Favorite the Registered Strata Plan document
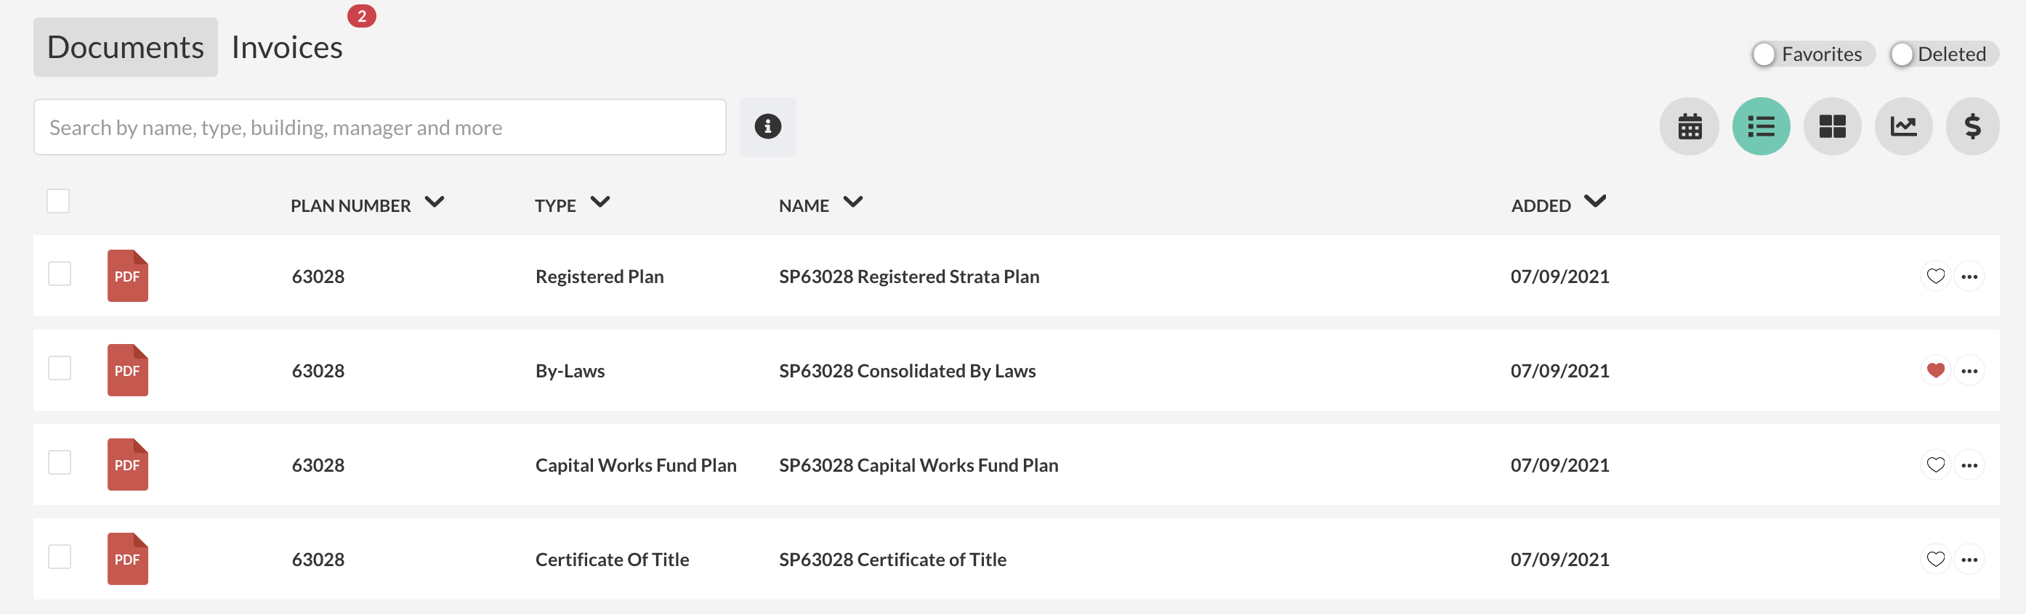Image resolution: width=2026 pixels, height=614 pixels. pos(1934,277)
